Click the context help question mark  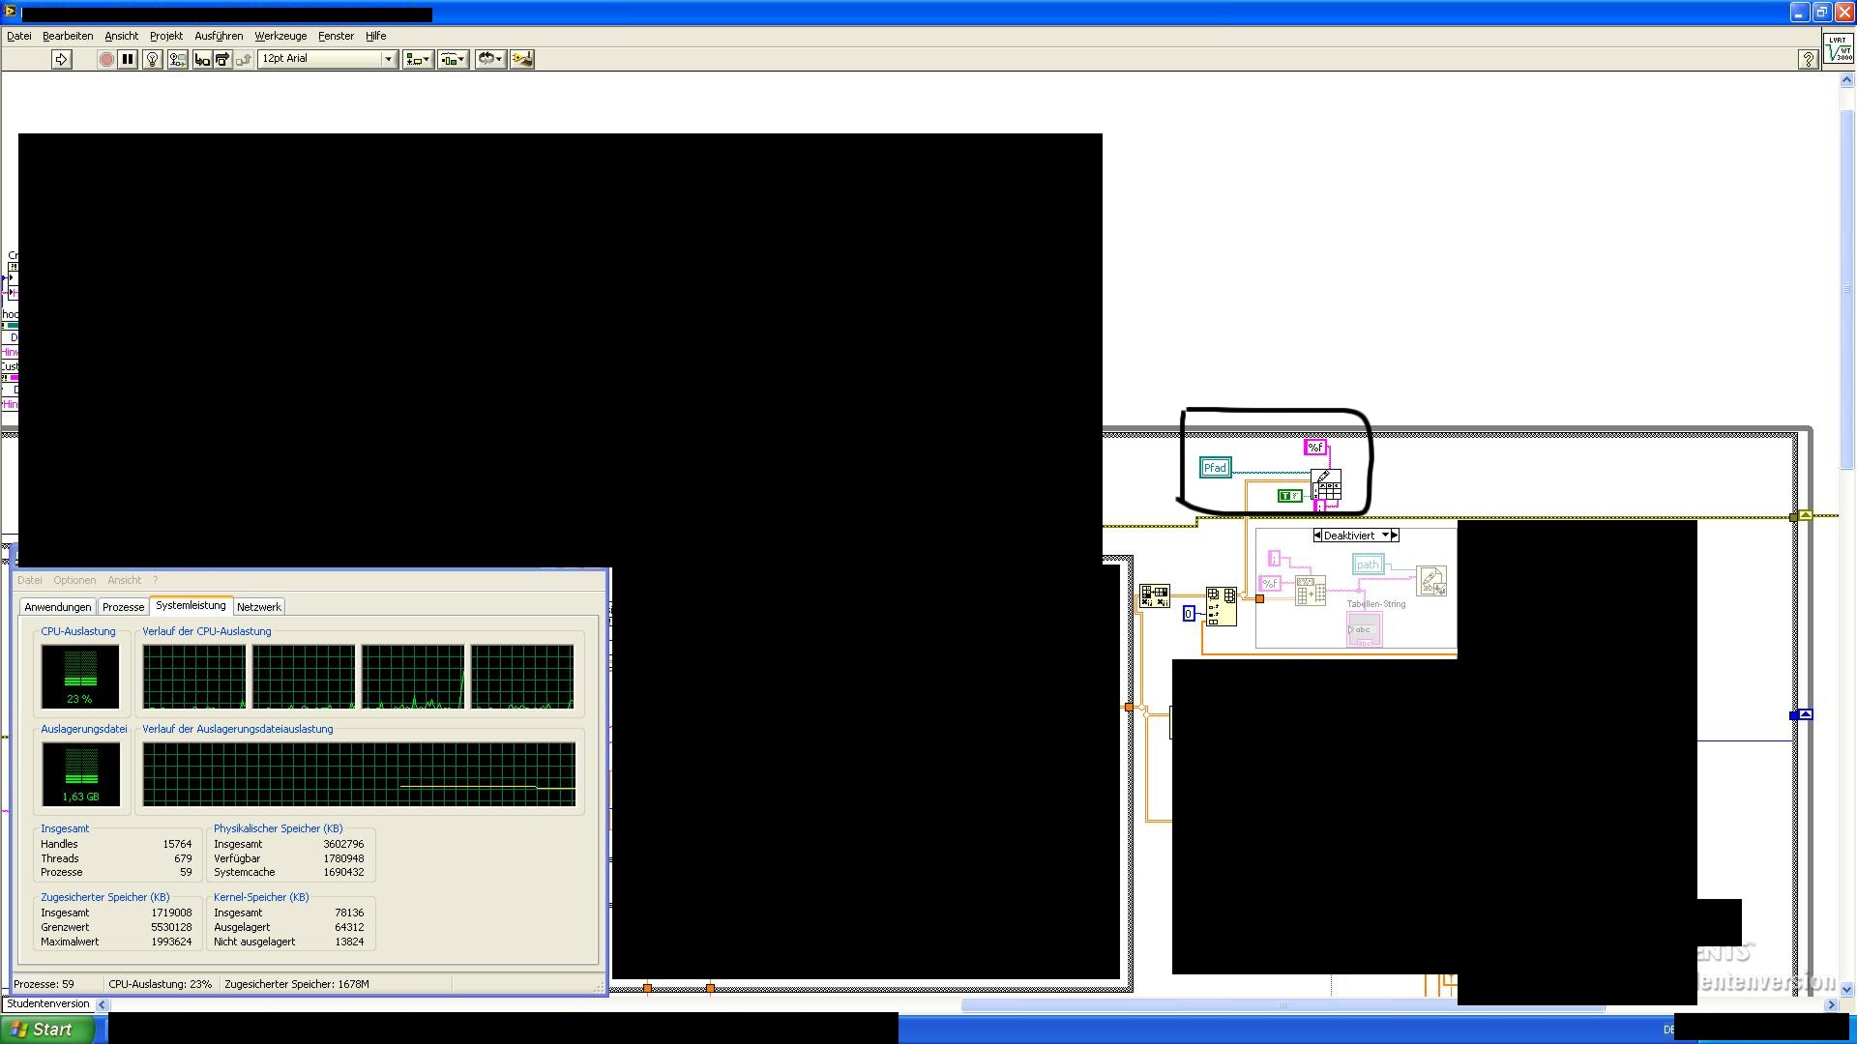[x=1808, y=59]
